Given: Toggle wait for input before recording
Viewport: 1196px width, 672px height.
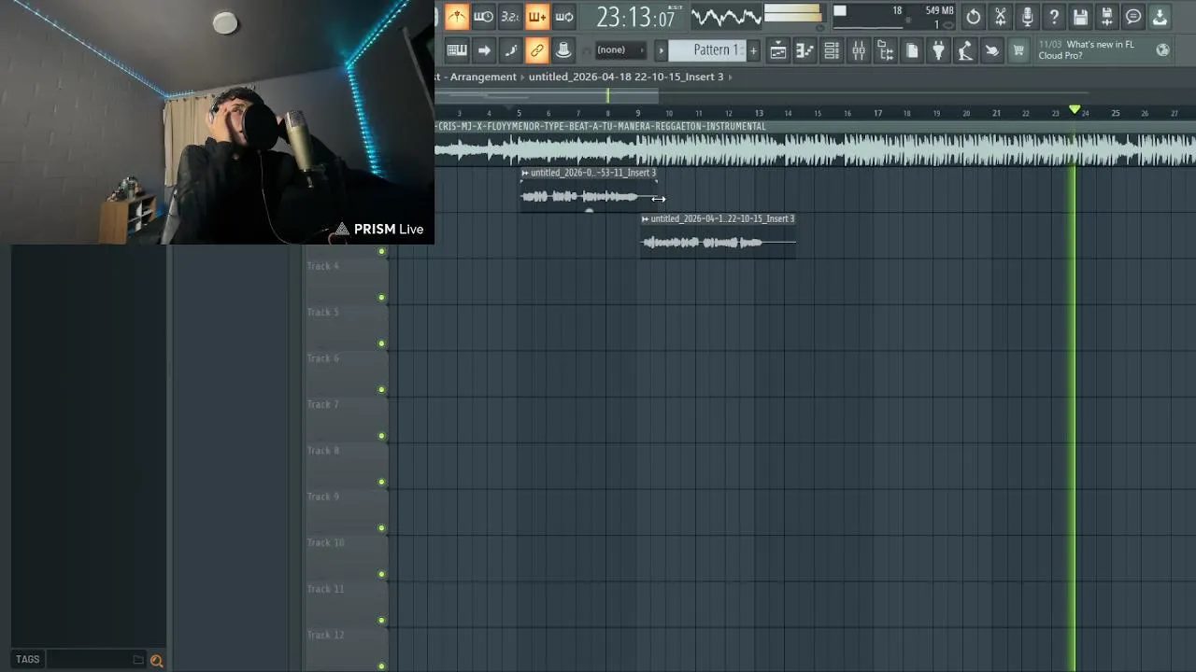Looking at the screenshot, I should tap(483, 16).
